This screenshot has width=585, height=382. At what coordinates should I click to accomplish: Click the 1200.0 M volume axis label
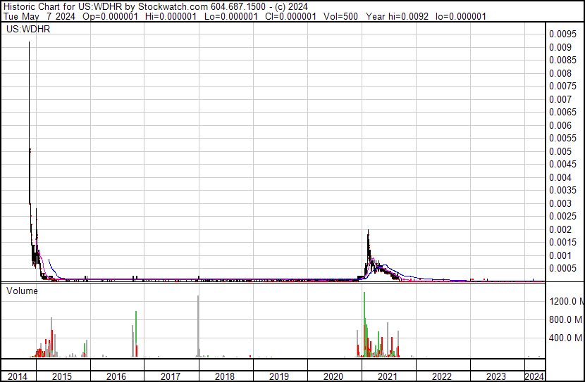[566, 301]
